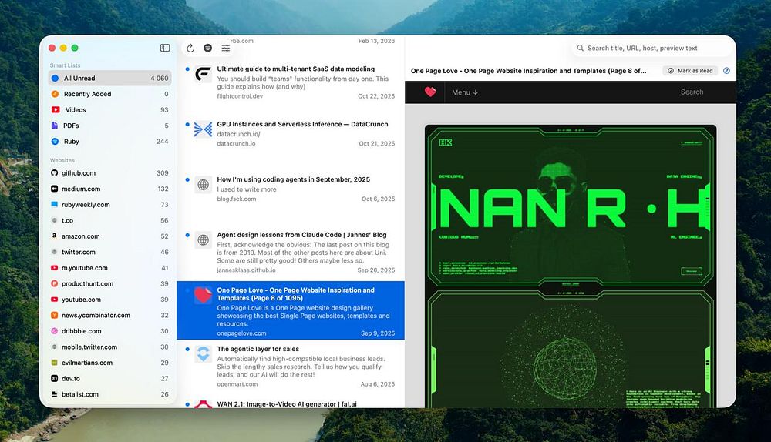Click the heart logo on One Page Love site
771x442 pixels.
coord(430,92)
